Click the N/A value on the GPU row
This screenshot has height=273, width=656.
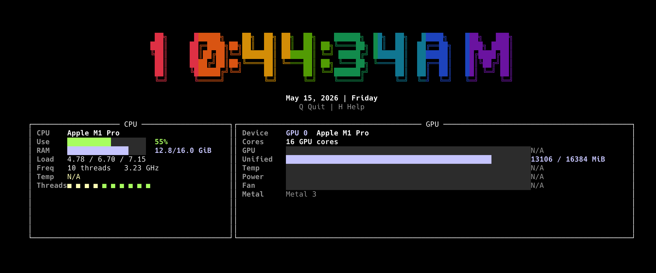(x=537, y=150)
